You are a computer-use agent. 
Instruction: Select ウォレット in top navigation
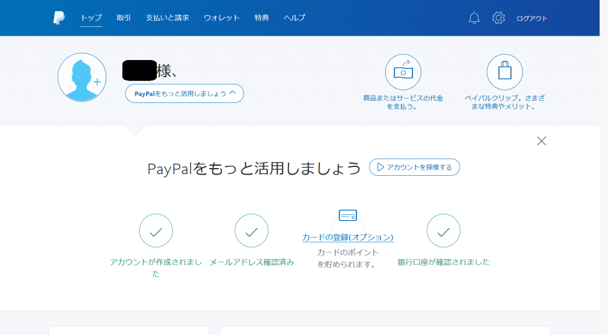click(x=221, y=18)
